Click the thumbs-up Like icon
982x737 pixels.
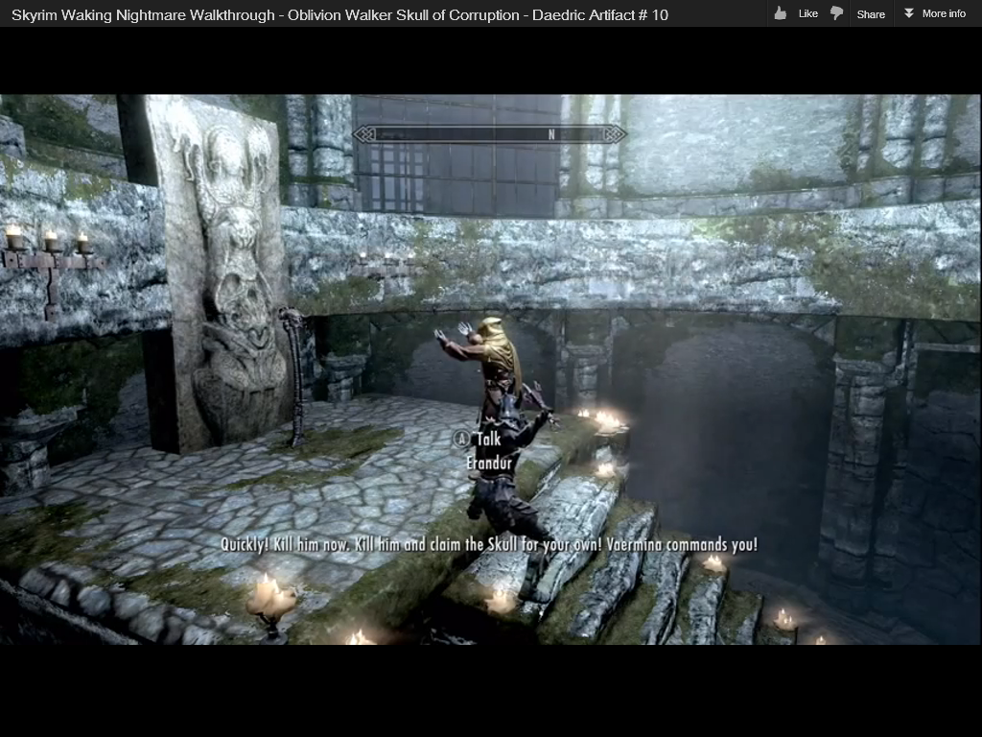pyautogui.click(x=781, y=13)
